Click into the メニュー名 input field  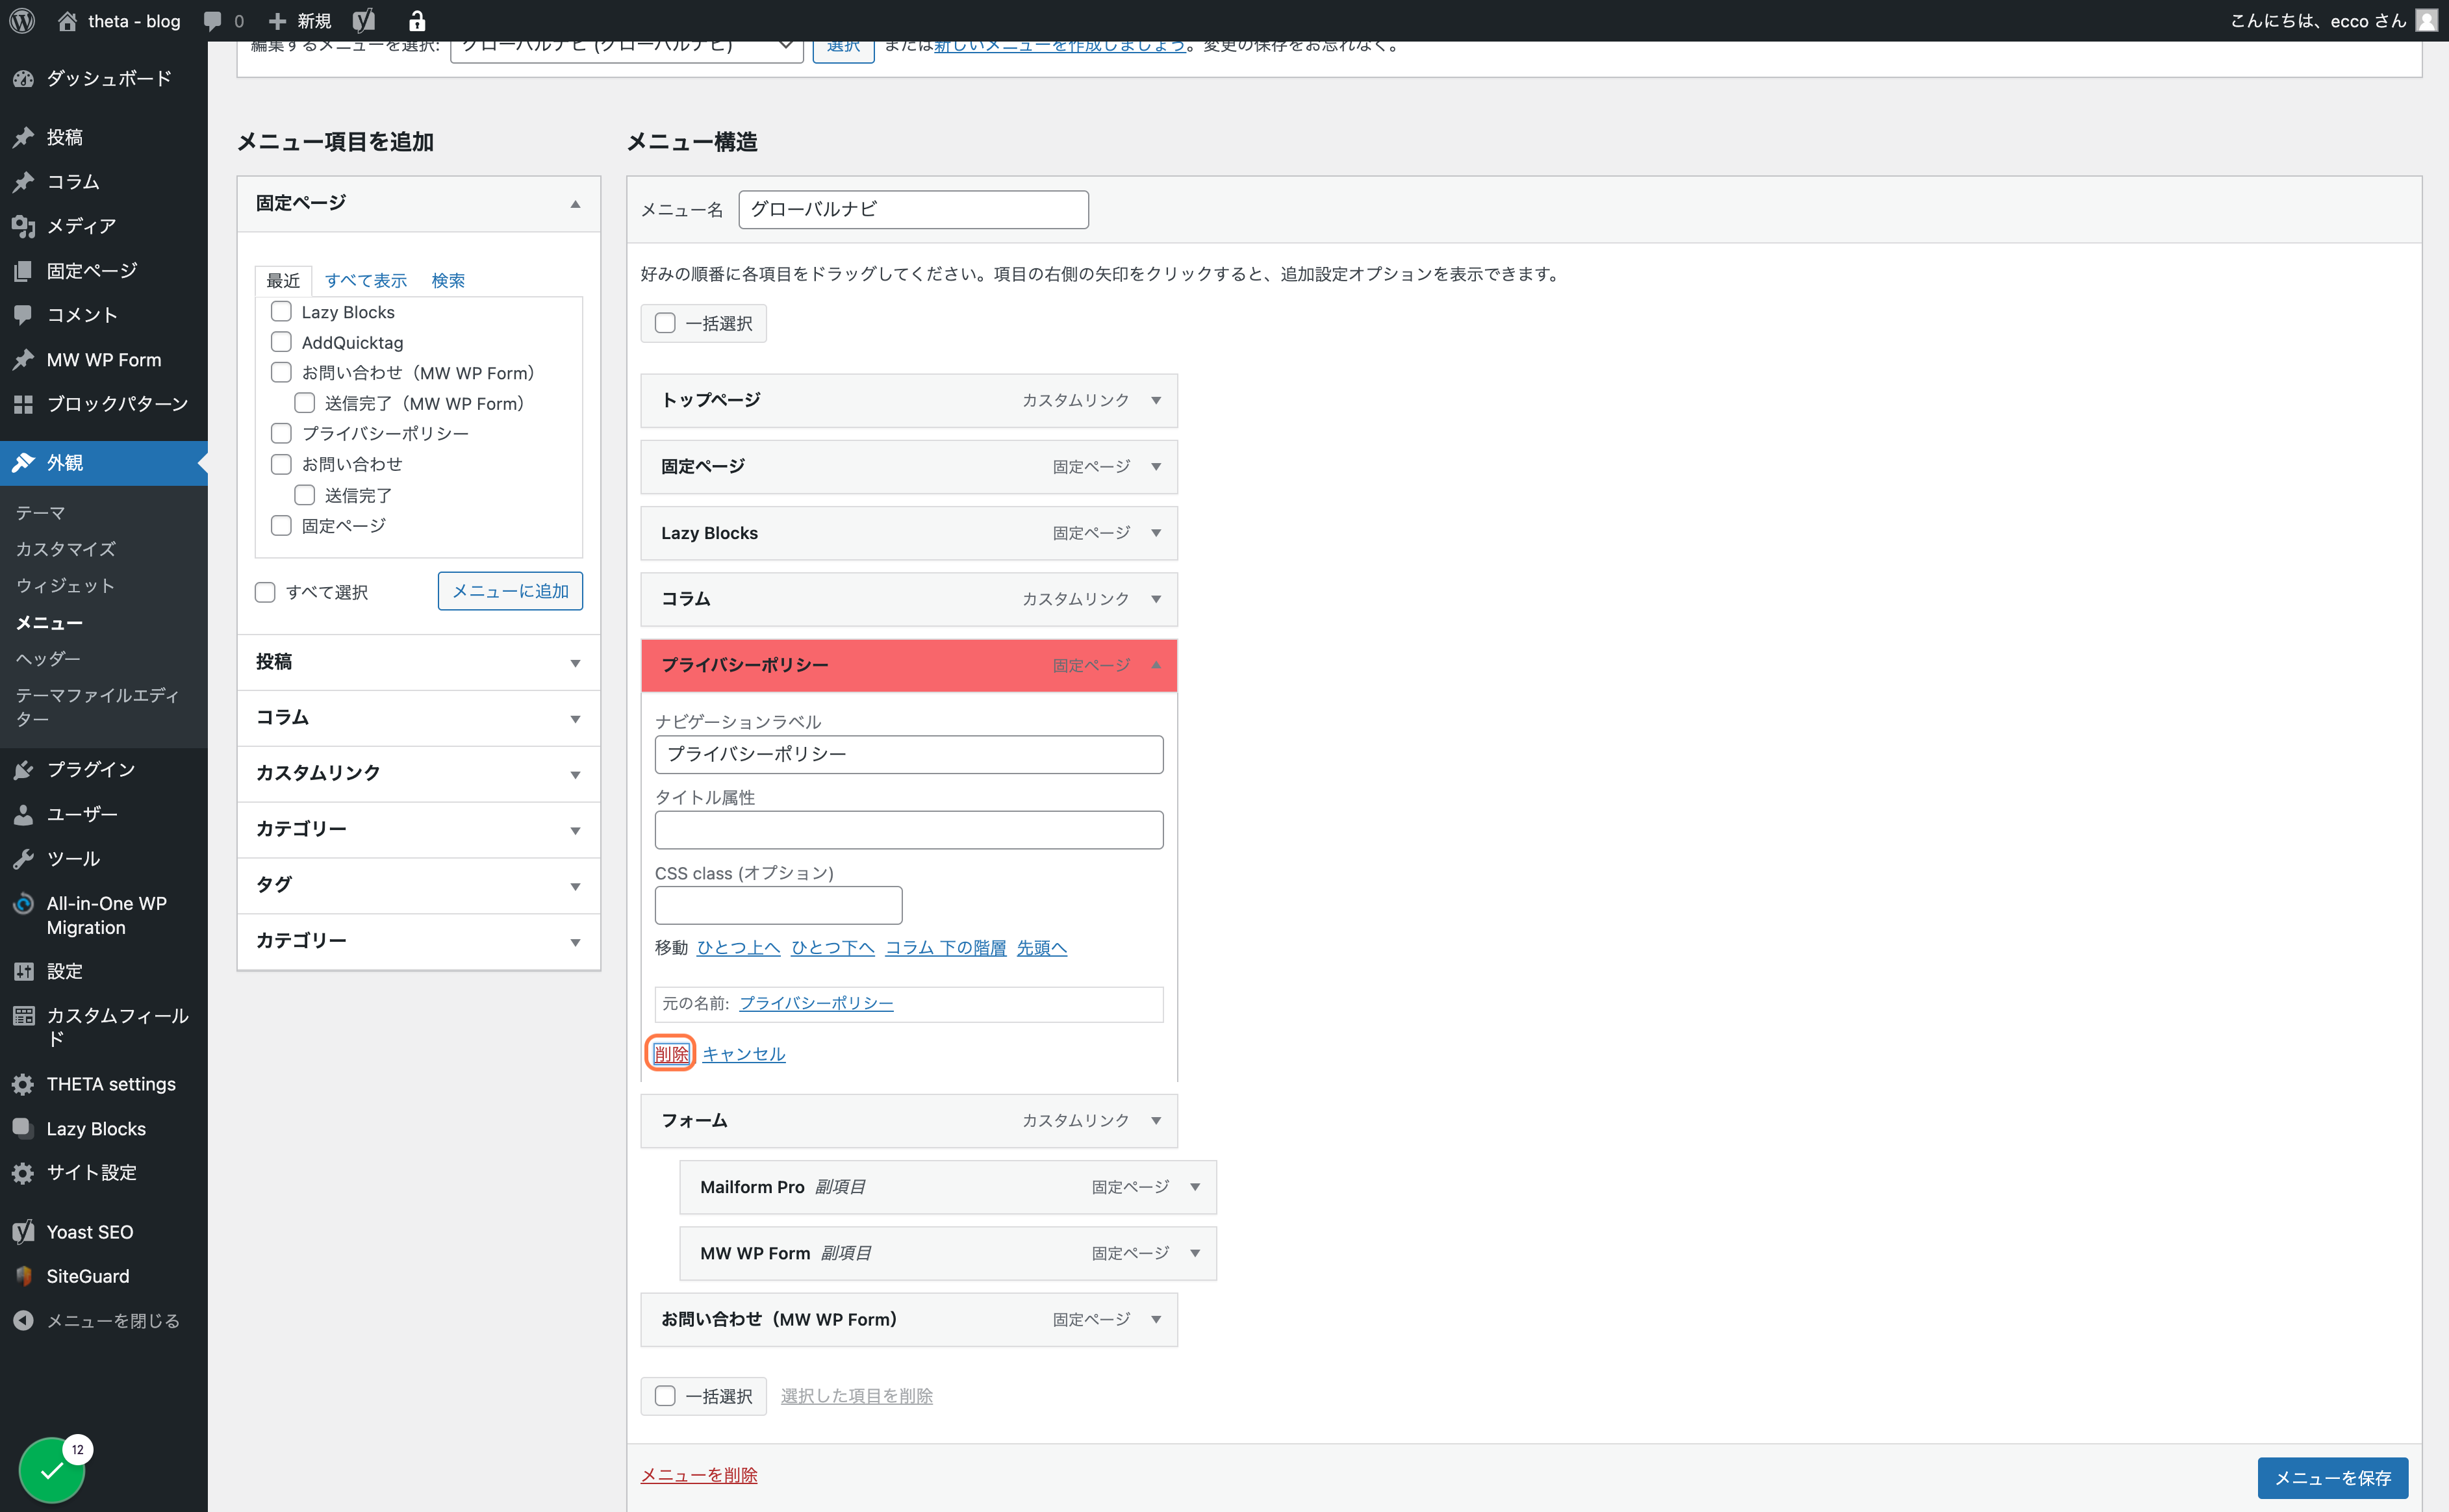point(913,210)
